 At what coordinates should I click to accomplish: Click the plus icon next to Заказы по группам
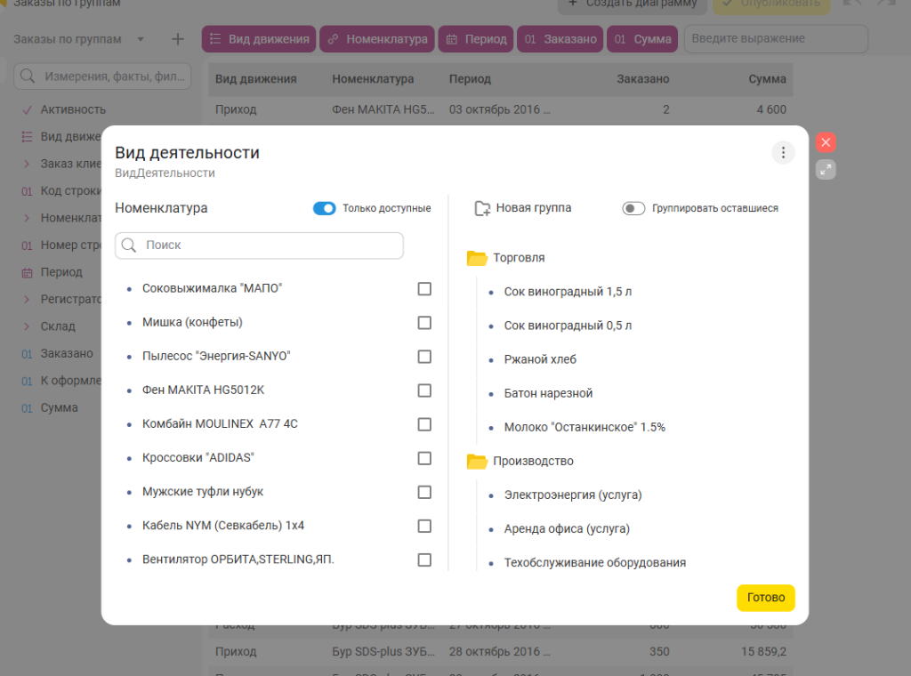[x=178, y=39]
